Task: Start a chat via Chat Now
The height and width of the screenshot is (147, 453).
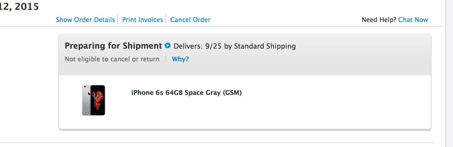Action: [x=413, y=20]
